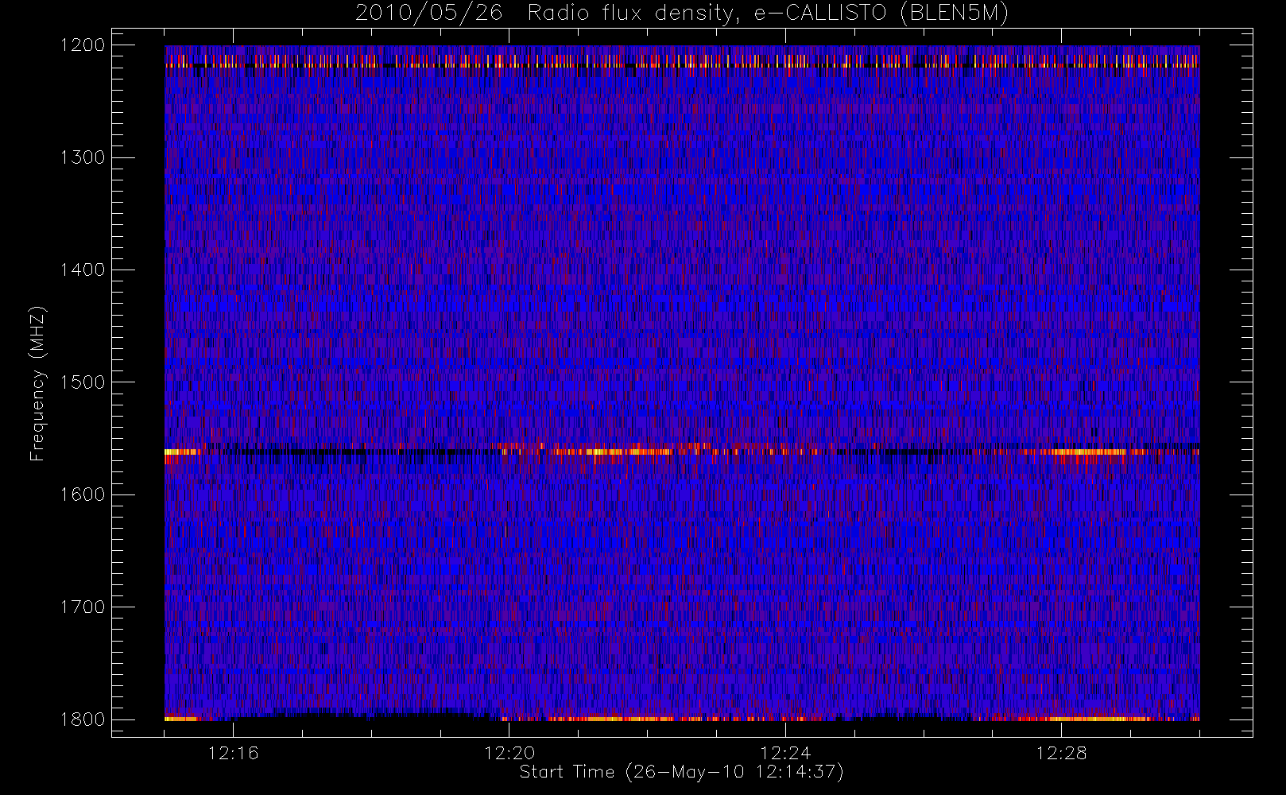Viewport: 1286px width, 795px height.
Task: Select the 1200 frequency tick label
Action: click(83, 45)
